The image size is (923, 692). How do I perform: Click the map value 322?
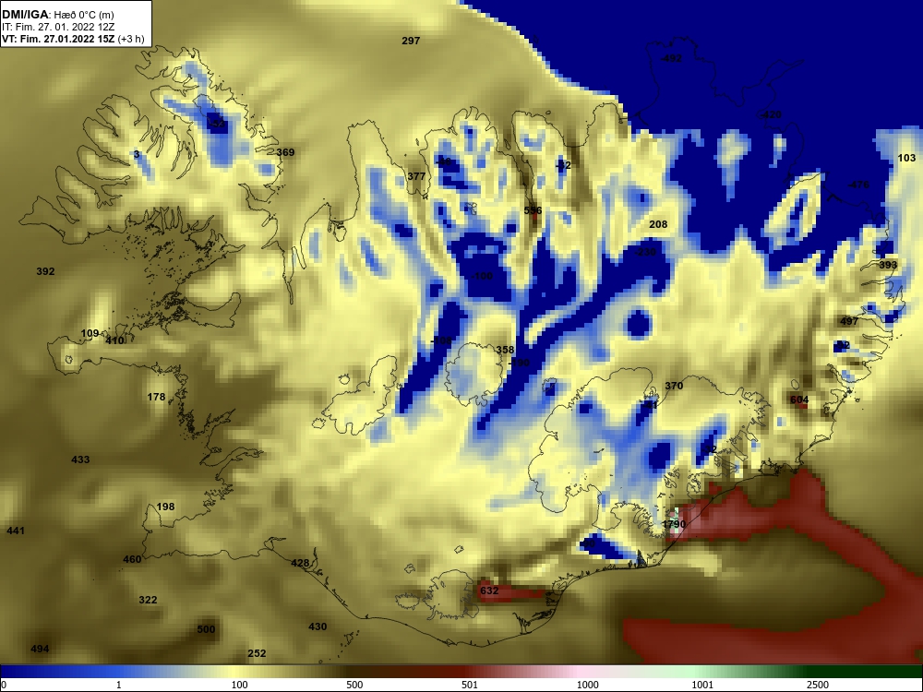pos(148,600)
